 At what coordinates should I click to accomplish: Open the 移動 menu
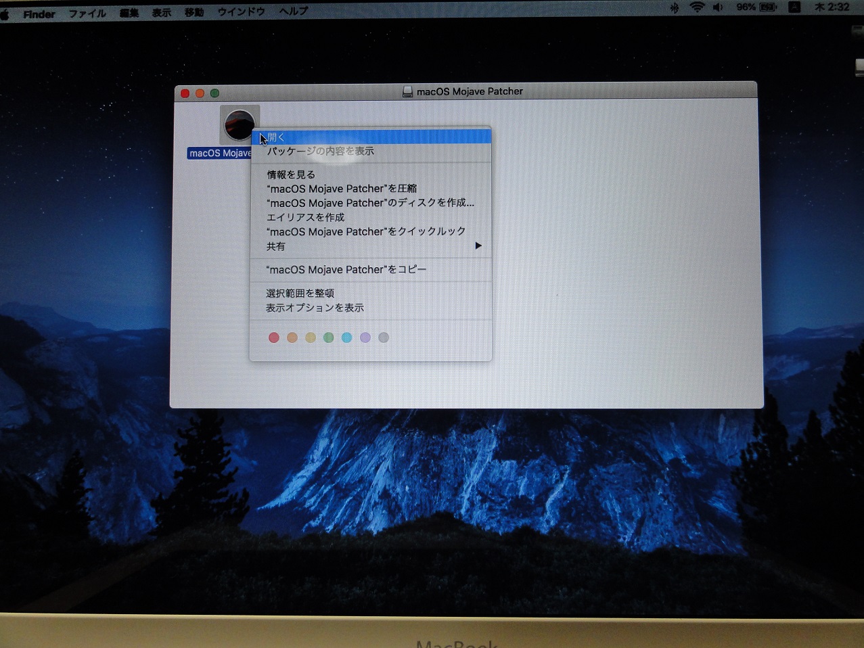(x=194, y=12)
